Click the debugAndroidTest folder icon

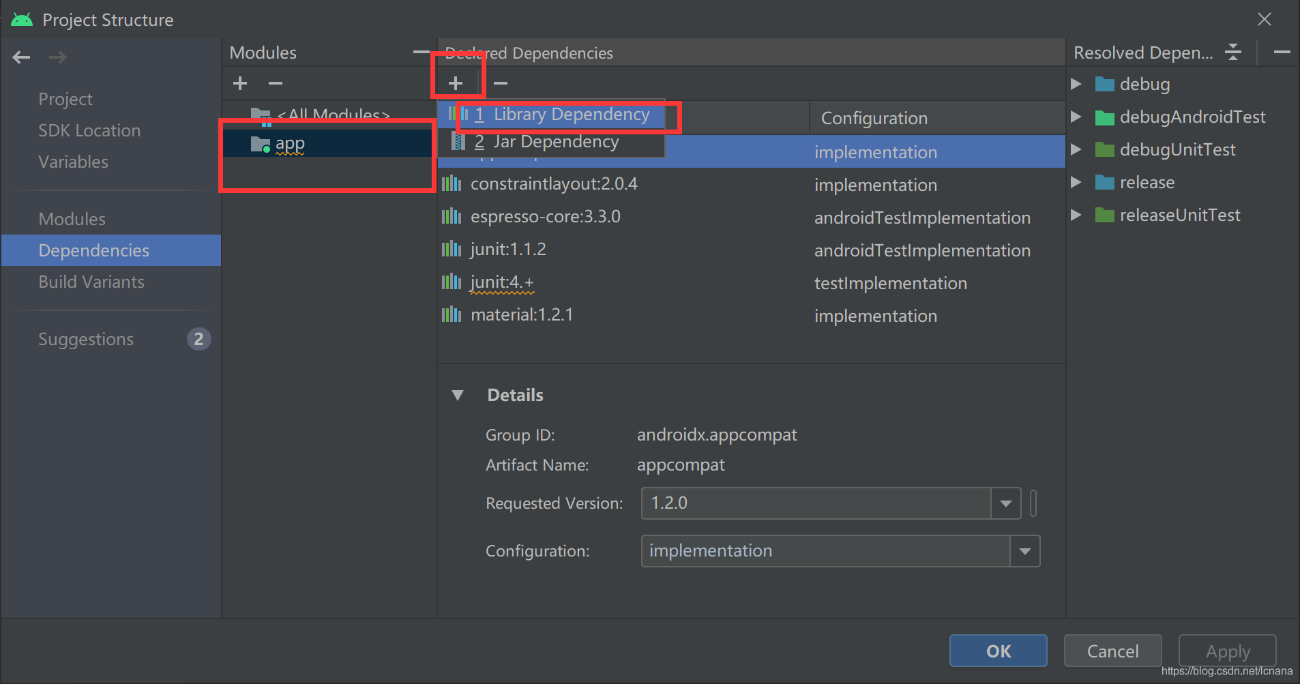[x=1104, y=117]
